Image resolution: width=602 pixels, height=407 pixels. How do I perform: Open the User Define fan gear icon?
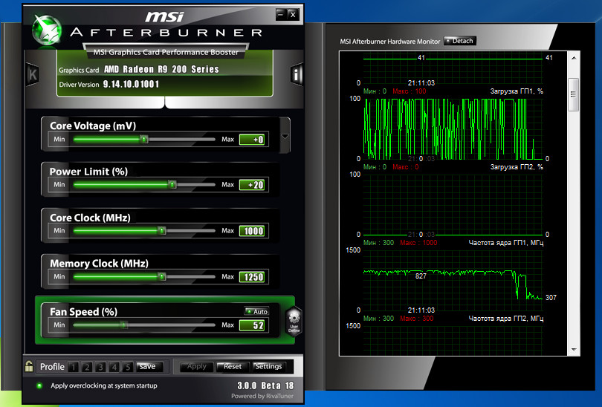294,322
